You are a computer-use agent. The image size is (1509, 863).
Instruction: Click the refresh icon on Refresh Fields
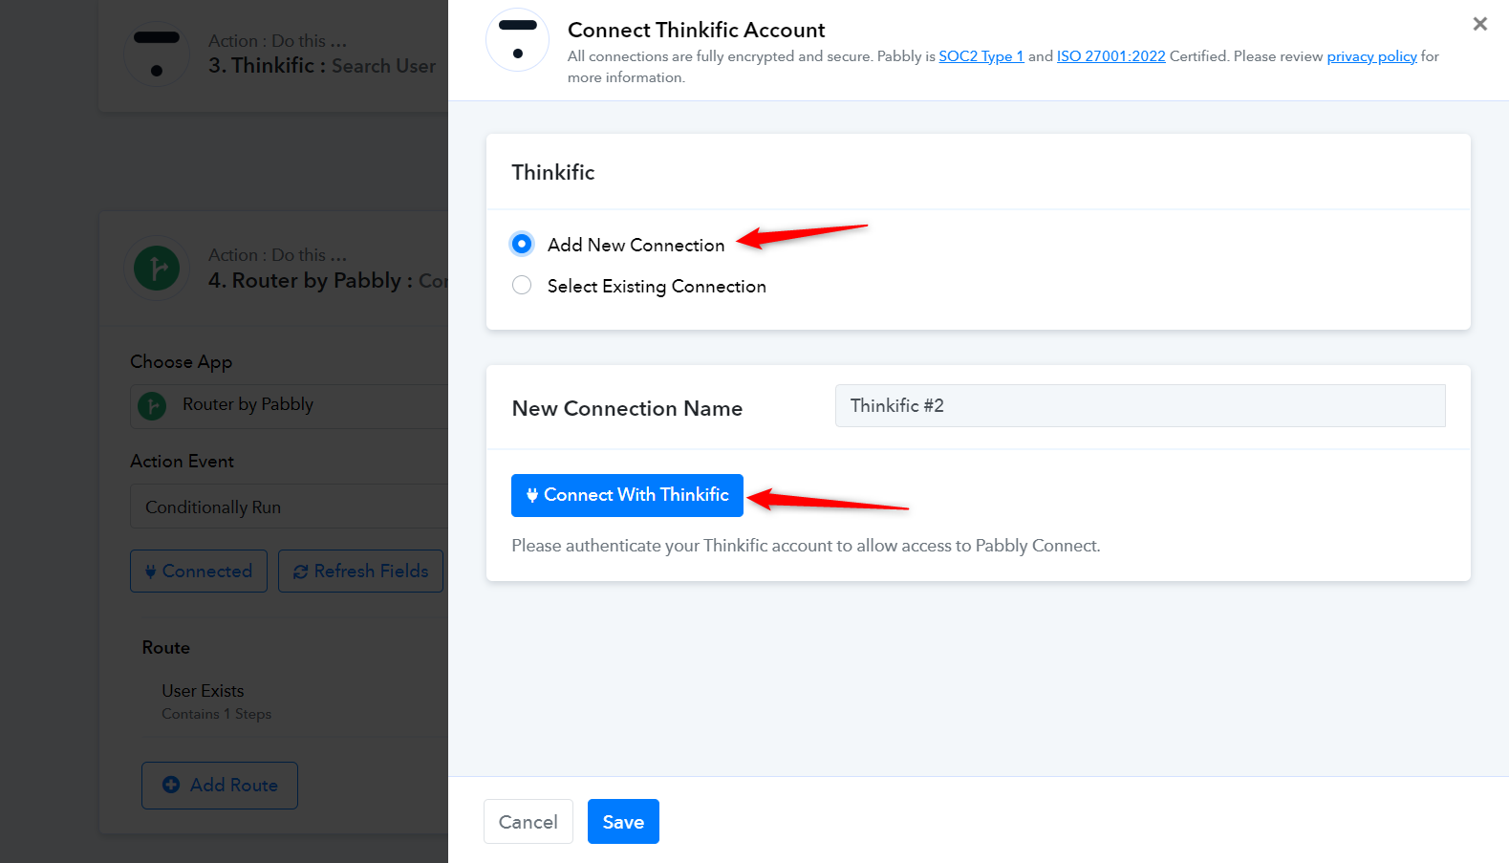point(301,572)
